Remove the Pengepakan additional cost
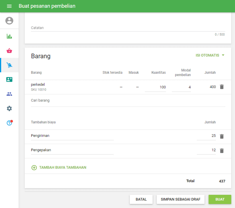The width and height of the screenshot is (235, 208). coord(222,151)
